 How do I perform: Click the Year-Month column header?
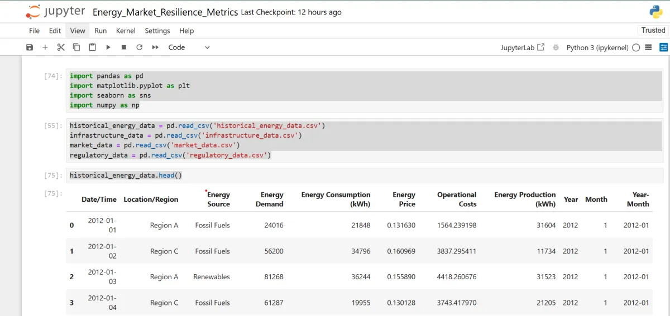638,199
